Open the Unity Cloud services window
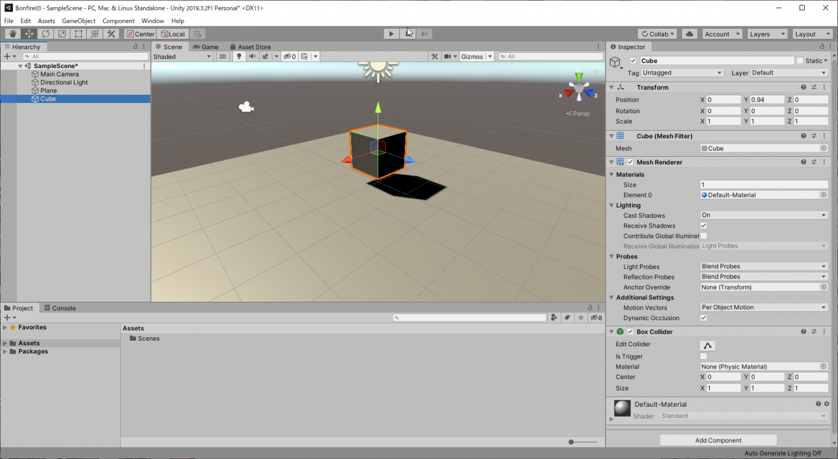838x459 pixels. pos(689,33)
